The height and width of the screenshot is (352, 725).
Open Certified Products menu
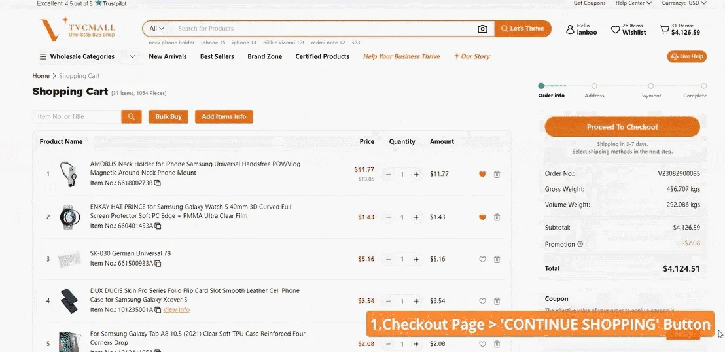pyautogui.click(x=323, y=56)
